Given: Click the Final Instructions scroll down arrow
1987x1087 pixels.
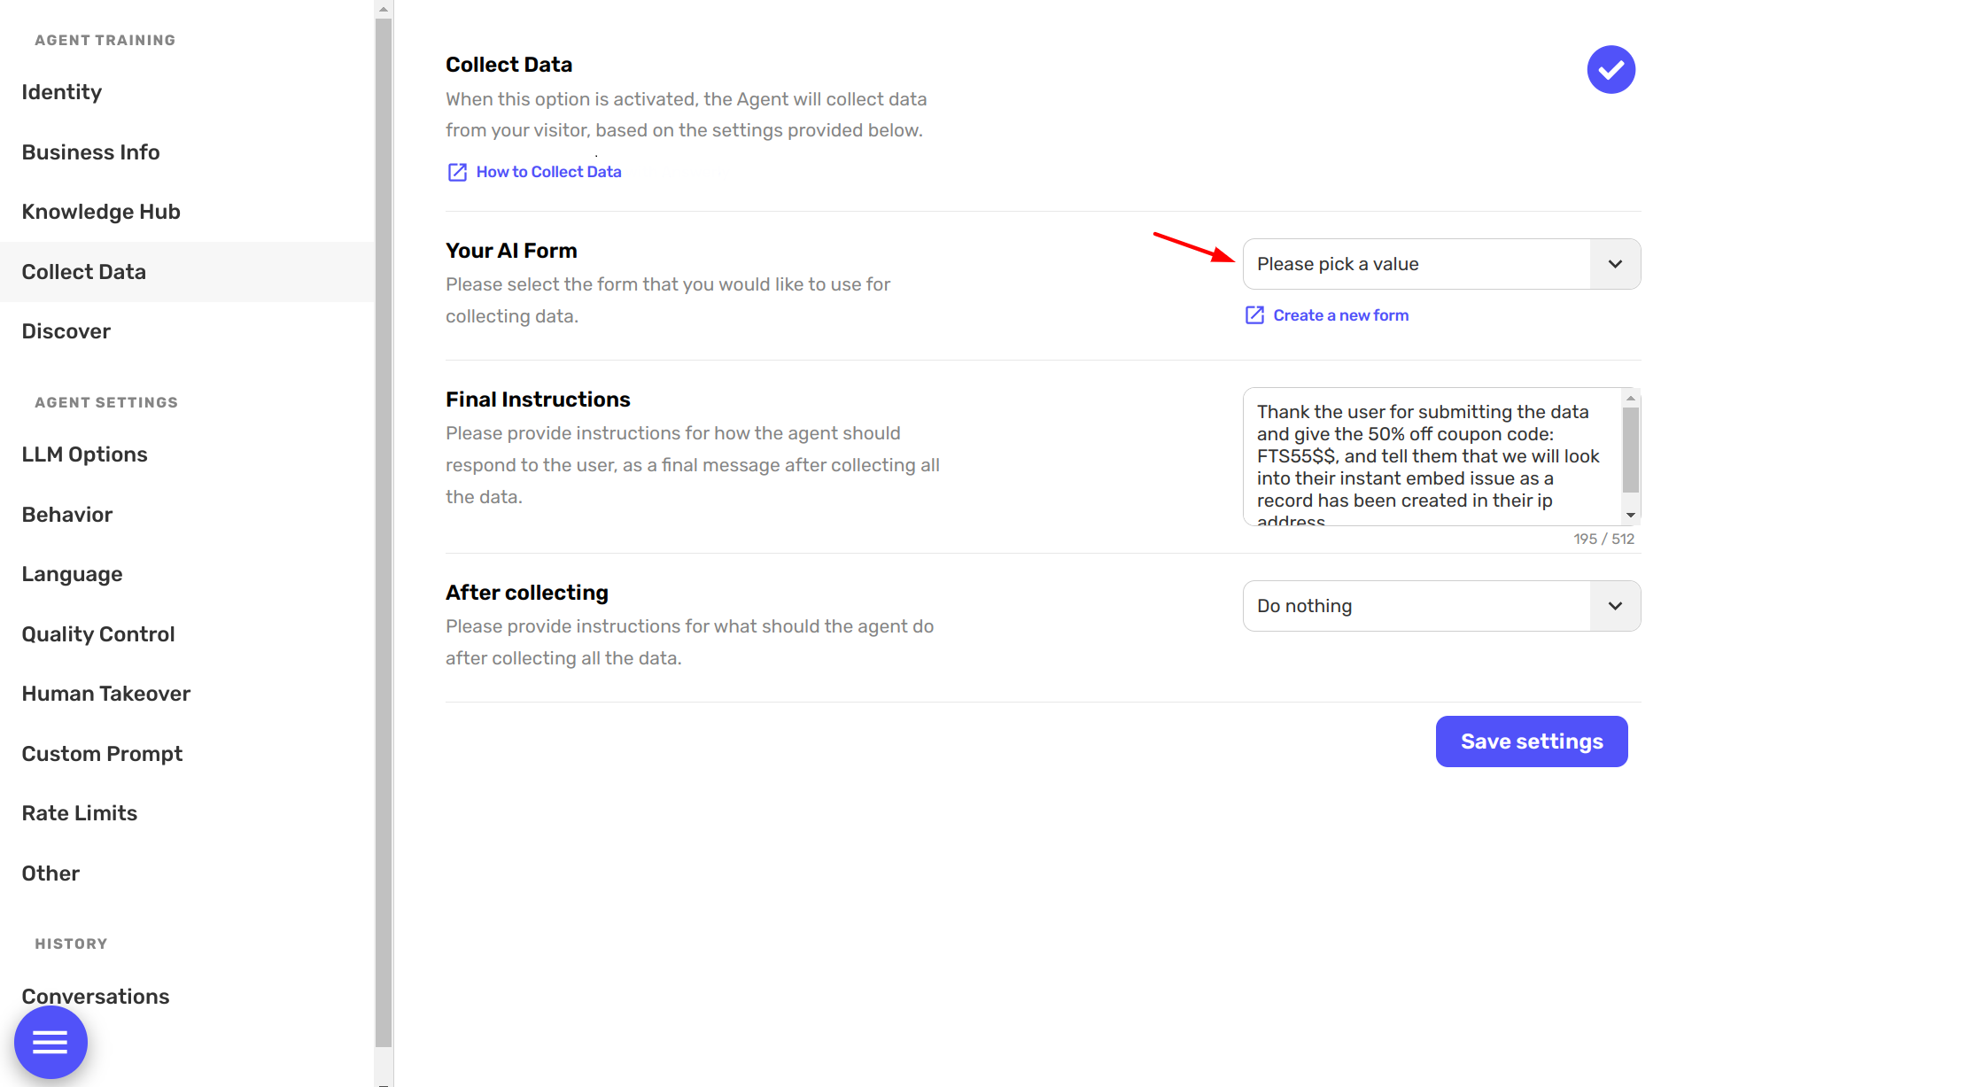Looking at the screenshot, I should tap(1631, 516).
